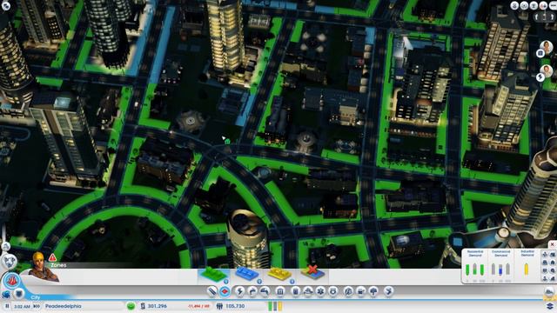This screenshot has width=557, height=313.
Task: Open info for Residential zone density
Action: click(x=226, y=282)
